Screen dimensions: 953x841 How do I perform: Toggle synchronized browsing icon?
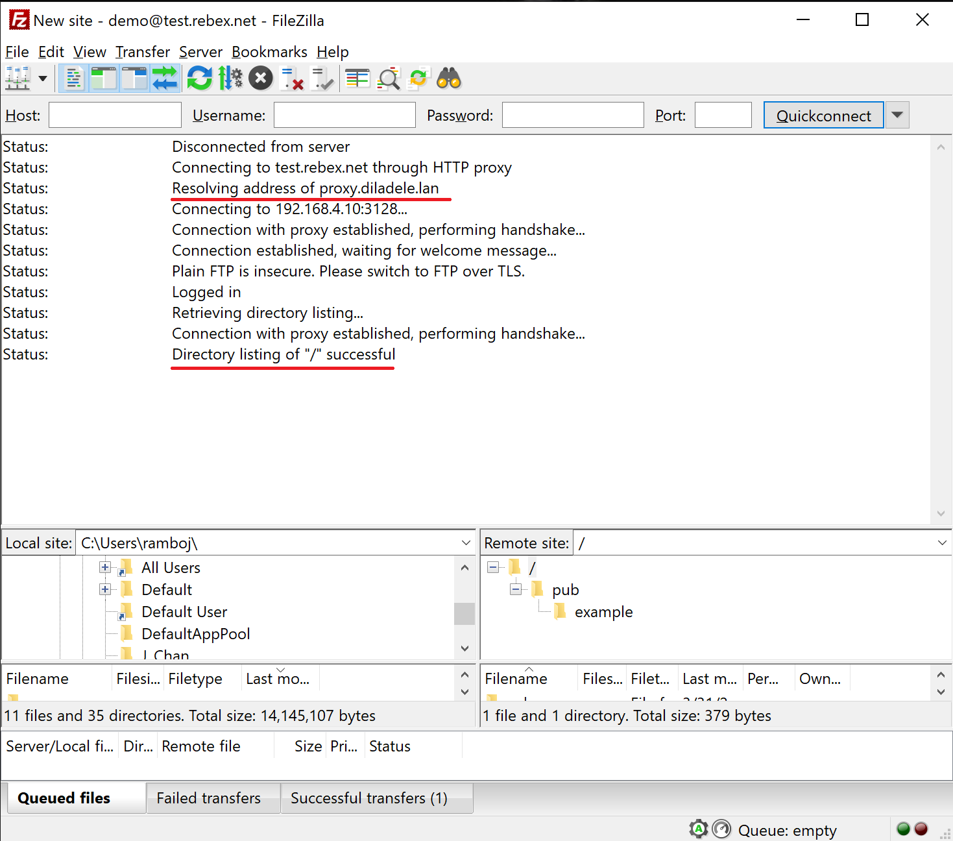pos(418,79)
